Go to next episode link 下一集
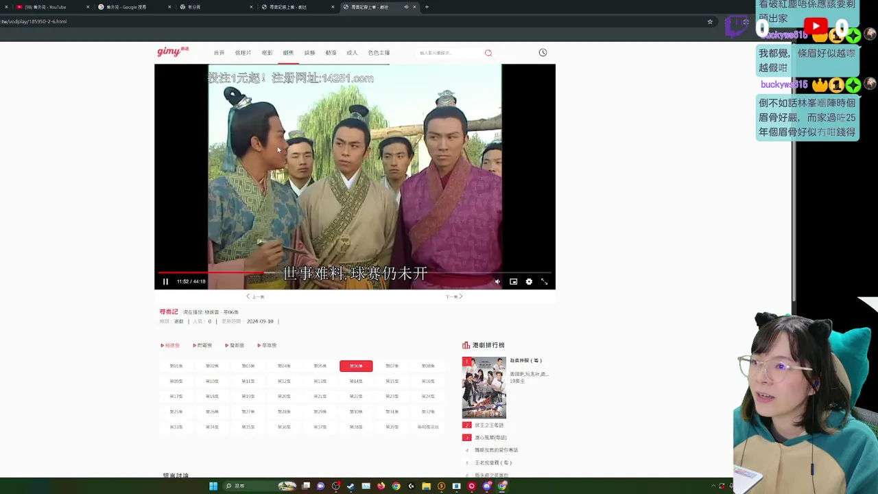 click(454, 296)
